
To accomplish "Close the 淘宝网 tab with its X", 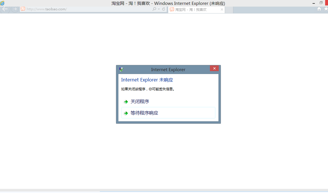I will [222, 9].
